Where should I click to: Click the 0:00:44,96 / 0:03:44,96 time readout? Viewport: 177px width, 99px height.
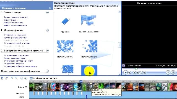166,65
